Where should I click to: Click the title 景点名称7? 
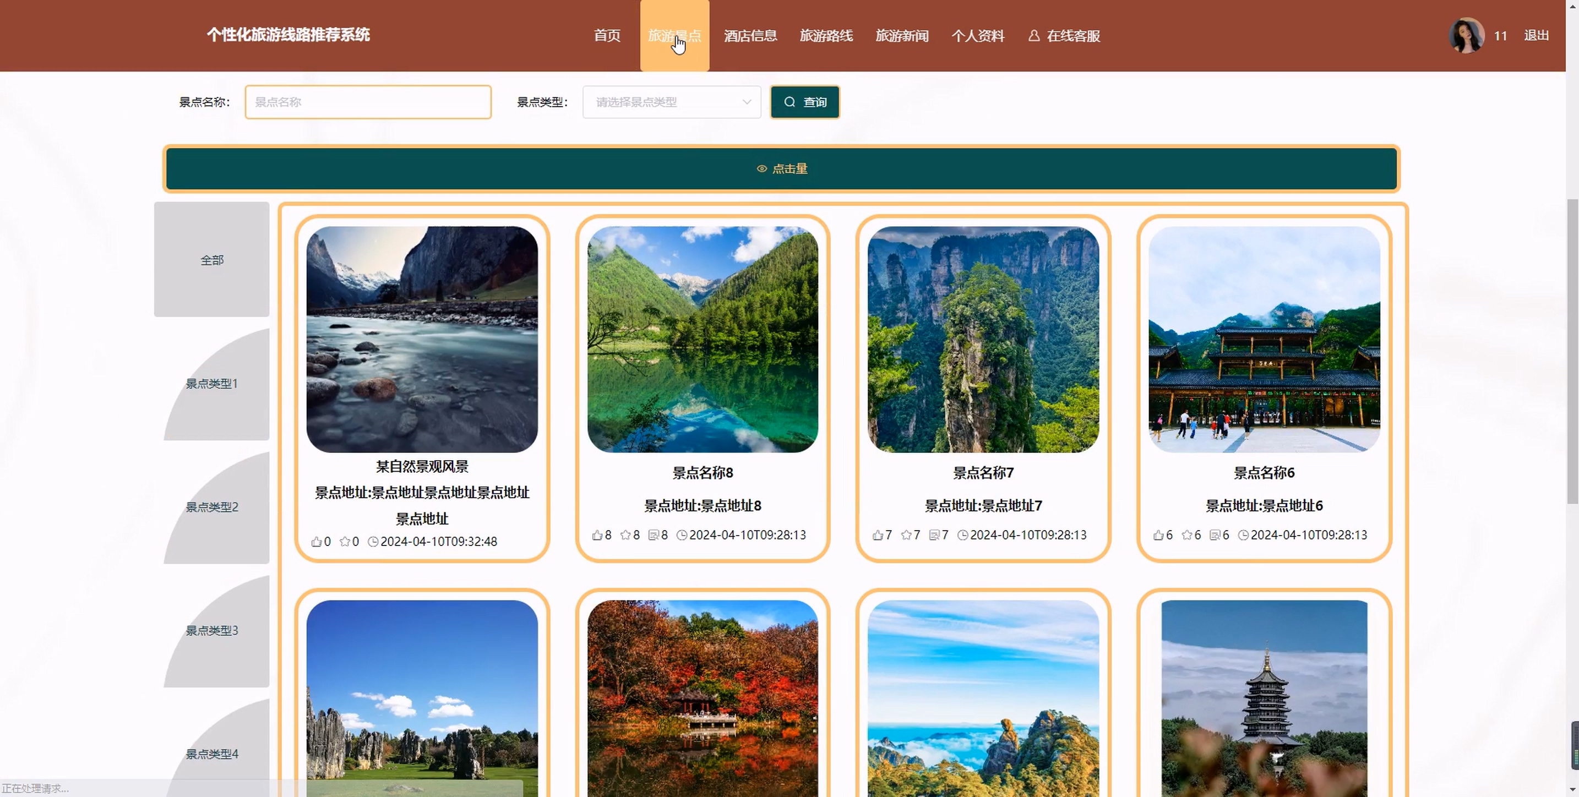(x=983, y=472)
